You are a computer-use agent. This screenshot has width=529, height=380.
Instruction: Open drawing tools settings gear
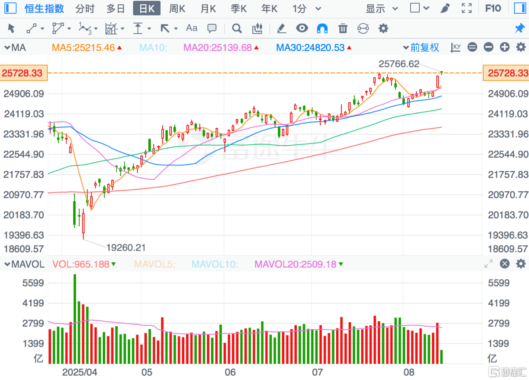tap(383, 28)
